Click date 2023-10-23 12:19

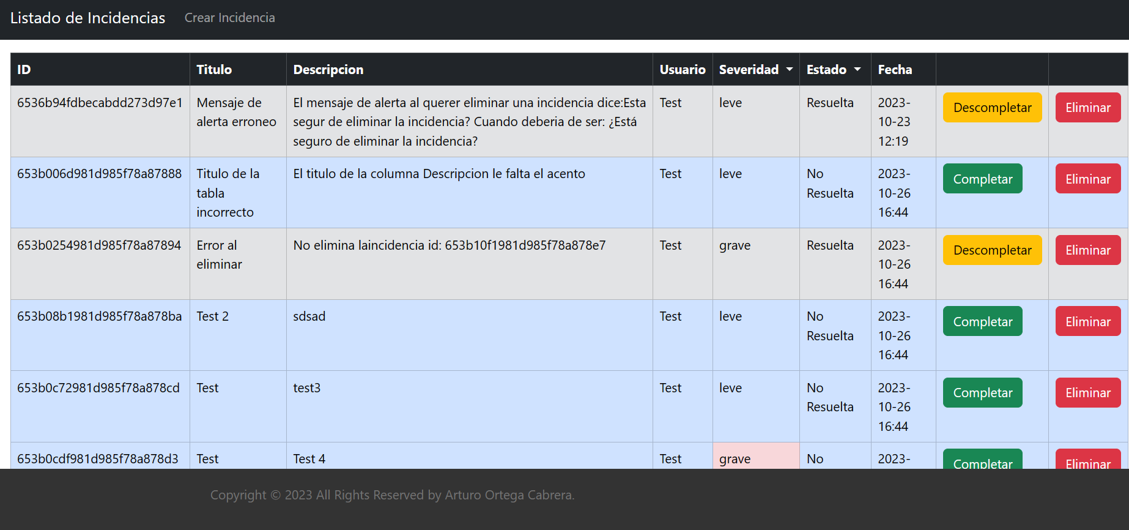[x=894, y=122]
